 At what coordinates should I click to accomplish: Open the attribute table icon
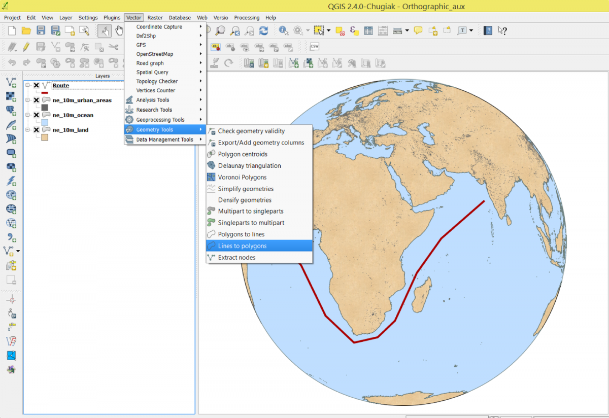[368, 30]
